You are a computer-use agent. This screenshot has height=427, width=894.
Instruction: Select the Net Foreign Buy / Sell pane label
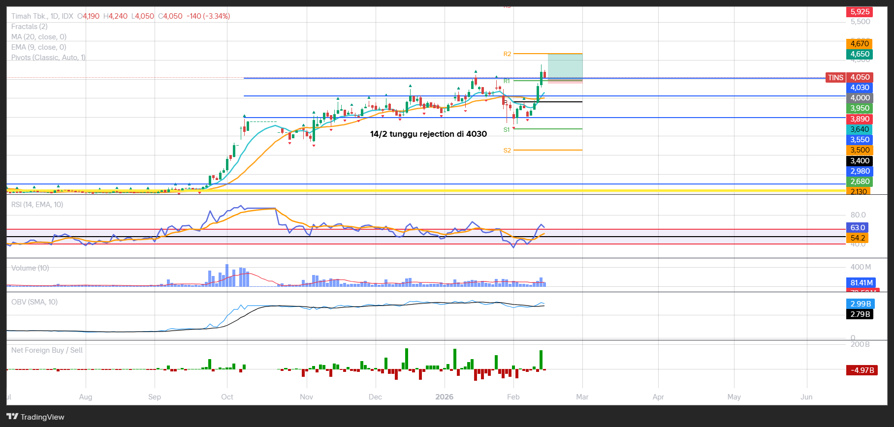coord(47,350)
